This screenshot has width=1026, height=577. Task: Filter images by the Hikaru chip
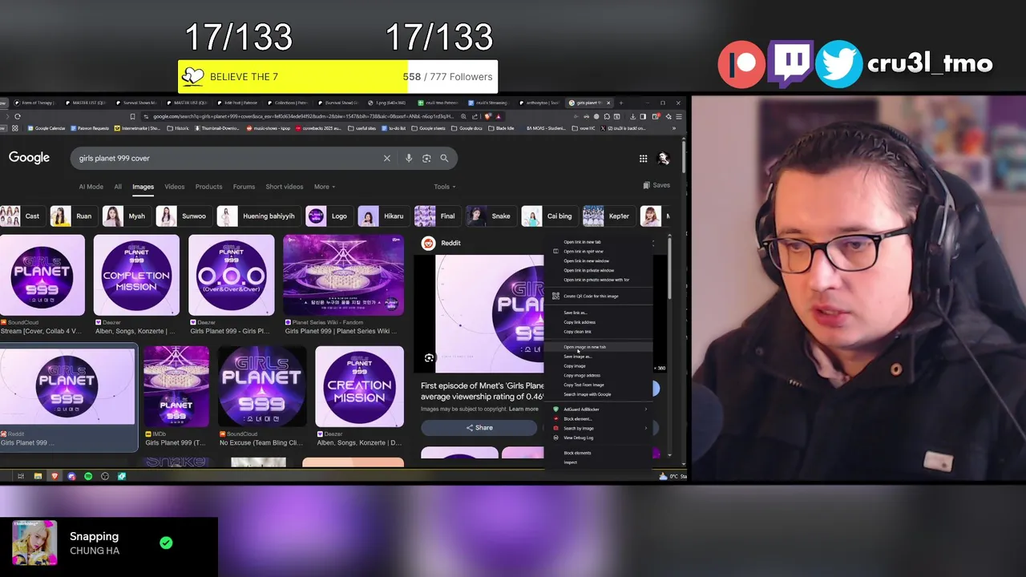coord(382,216)
